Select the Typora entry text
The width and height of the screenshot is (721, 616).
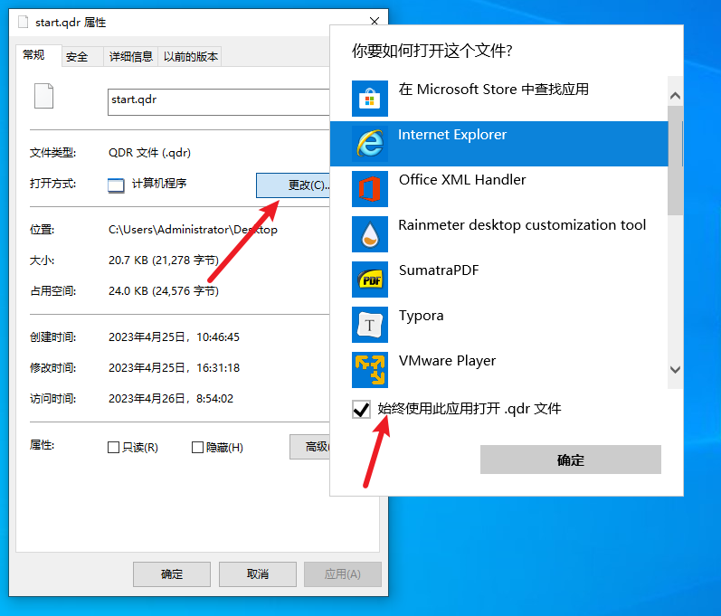click(422, 316)
